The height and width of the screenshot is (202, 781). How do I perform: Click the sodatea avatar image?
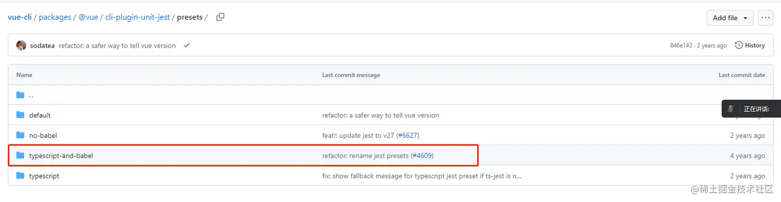pyautogui.click(x=21, y=45)
